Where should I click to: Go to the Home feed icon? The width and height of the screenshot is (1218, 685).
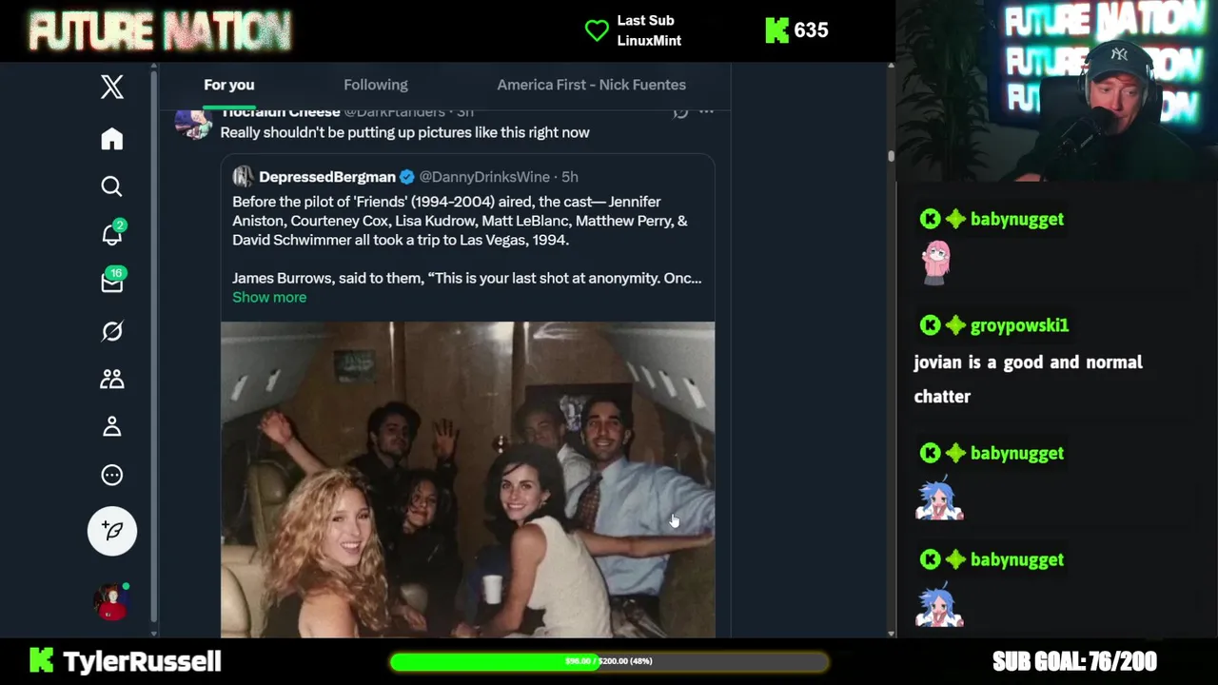pyautogui.click(x=112, y=139)
